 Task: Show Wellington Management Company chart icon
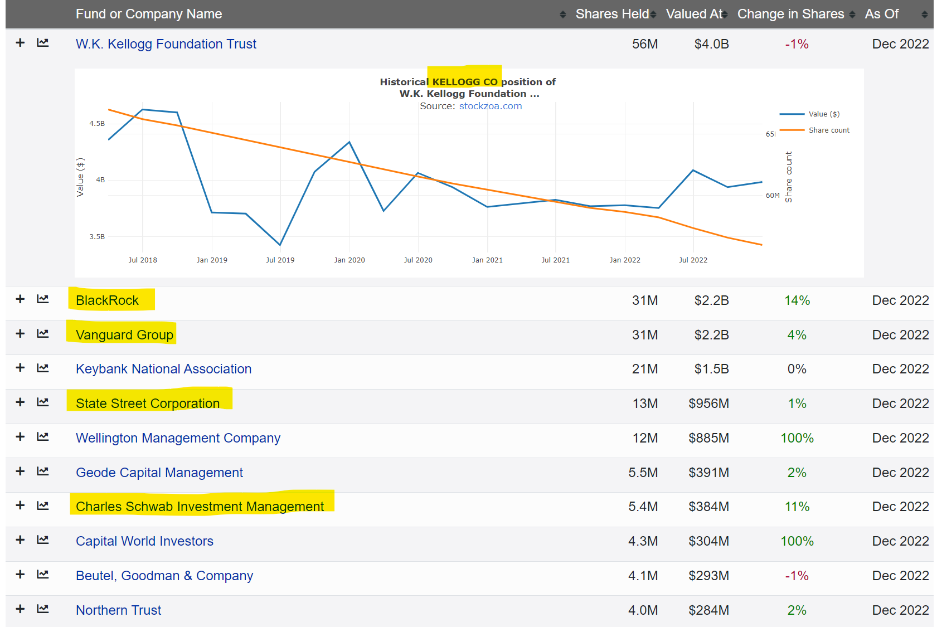pos(43,437)
